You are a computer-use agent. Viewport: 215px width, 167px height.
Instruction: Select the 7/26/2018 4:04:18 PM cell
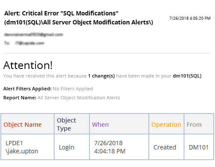119,147
